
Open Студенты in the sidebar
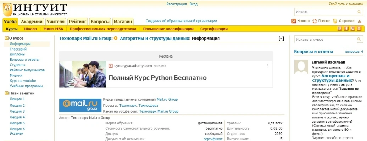tap(18, 65)
